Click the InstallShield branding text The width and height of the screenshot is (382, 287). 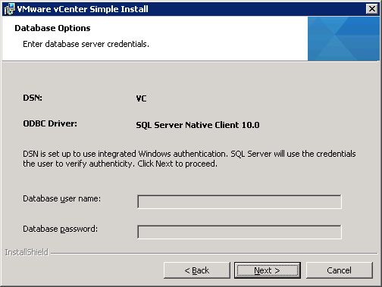27,252
